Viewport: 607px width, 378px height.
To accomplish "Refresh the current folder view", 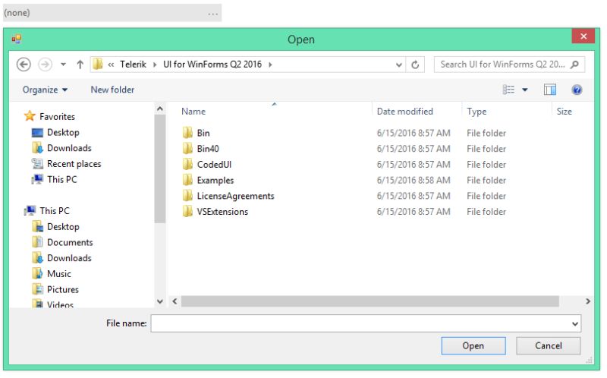I will 415,65.
